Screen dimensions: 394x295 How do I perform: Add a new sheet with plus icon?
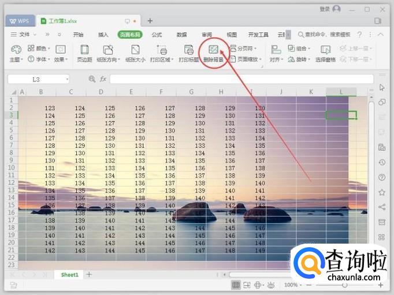pyautogui.click(x=89, y=274)
